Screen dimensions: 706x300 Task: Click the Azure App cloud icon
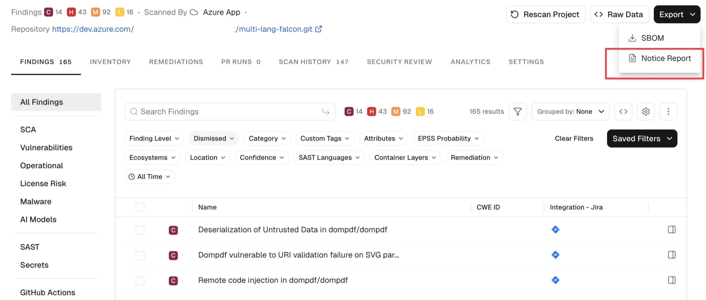194,12
